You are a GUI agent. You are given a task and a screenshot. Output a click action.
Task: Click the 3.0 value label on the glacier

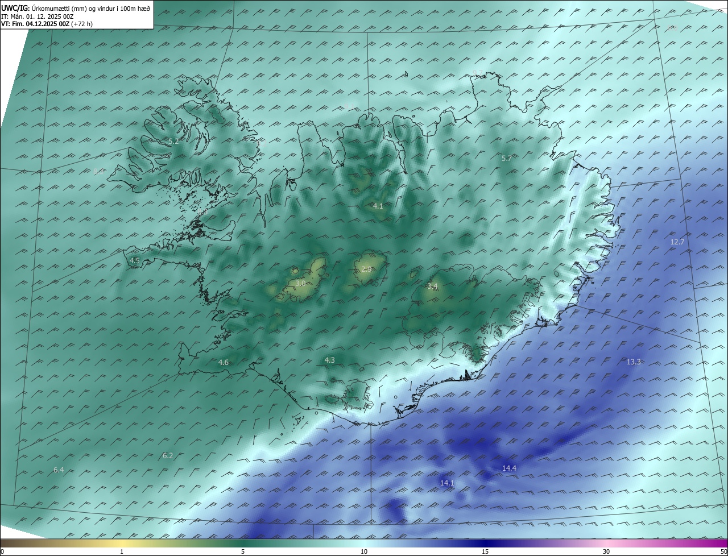[301, 283]
